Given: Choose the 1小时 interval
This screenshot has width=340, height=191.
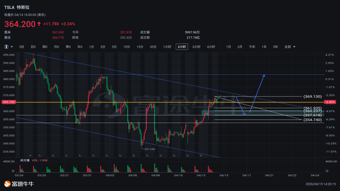Looking at the screenshot, I should 167,47.
